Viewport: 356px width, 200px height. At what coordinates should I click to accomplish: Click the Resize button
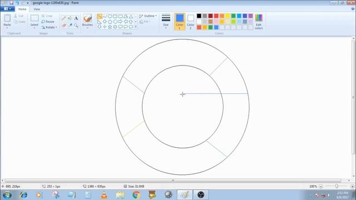[x=48, y=22]
